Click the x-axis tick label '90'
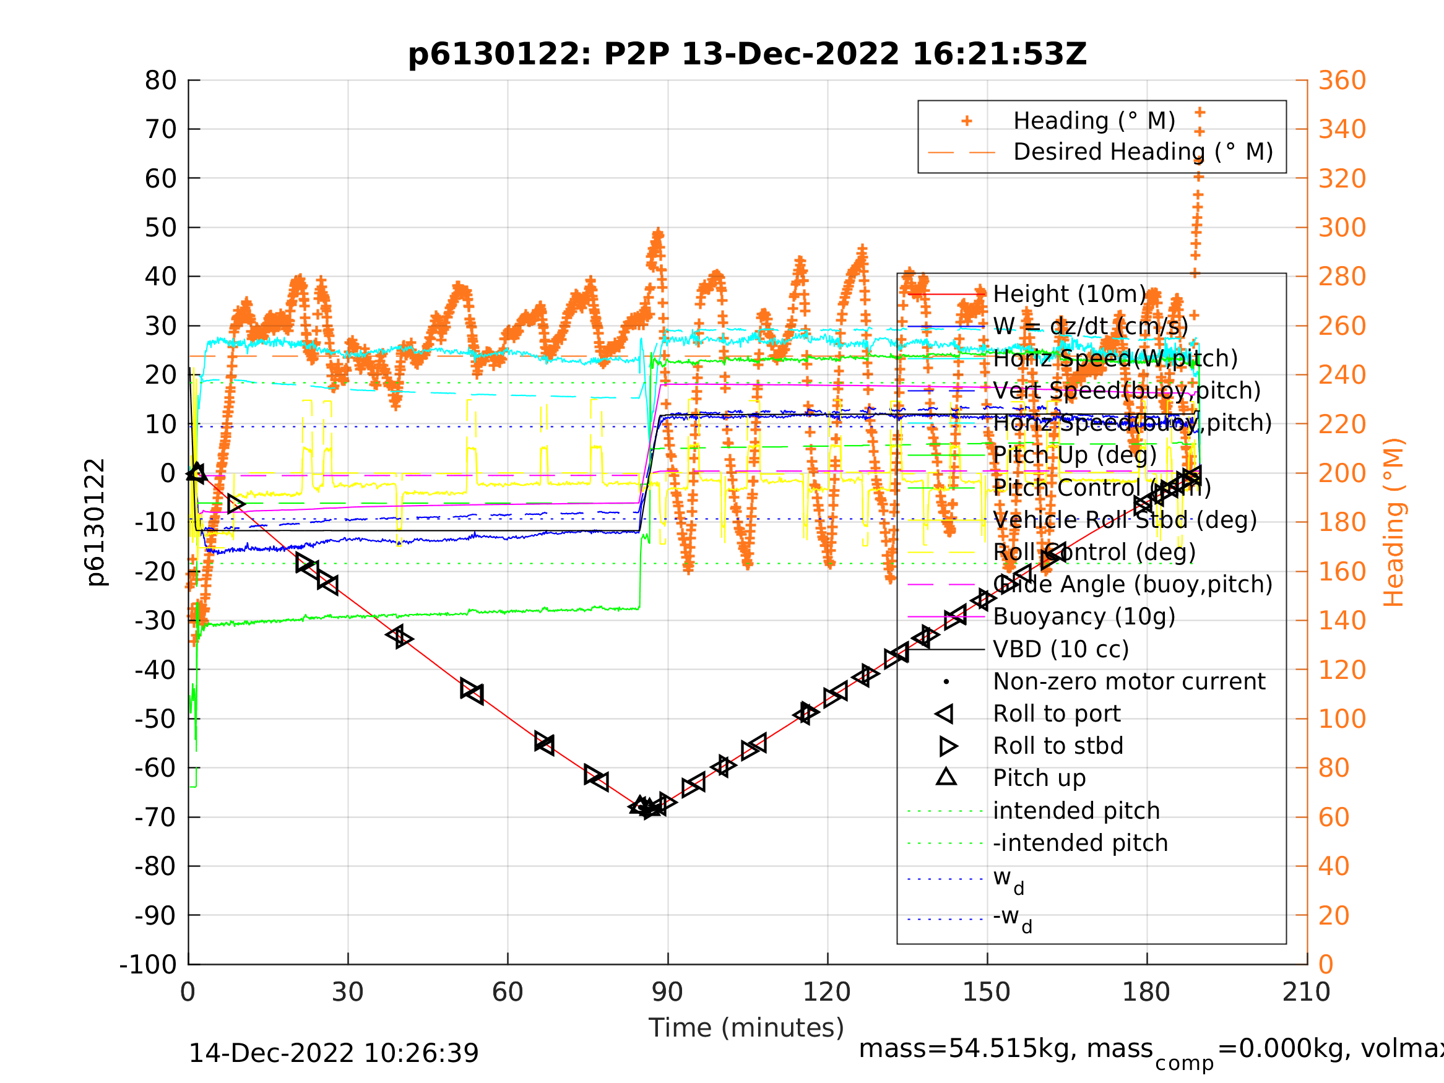The image size is (1444, 1083). [667, 992]
